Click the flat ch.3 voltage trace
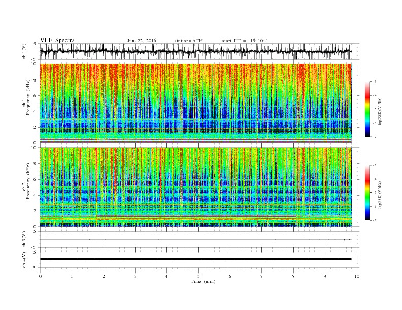 pos(195,239)
